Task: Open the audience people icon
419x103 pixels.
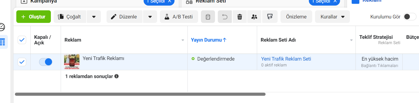Action: point(254,17)
